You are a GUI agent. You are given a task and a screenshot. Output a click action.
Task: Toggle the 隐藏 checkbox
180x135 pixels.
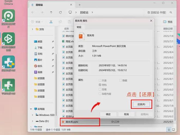pyautogui.click(x=121, y=80)
